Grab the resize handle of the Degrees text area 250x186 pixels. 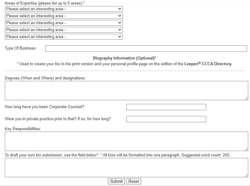pyautogui.click(x=246, y=98)
